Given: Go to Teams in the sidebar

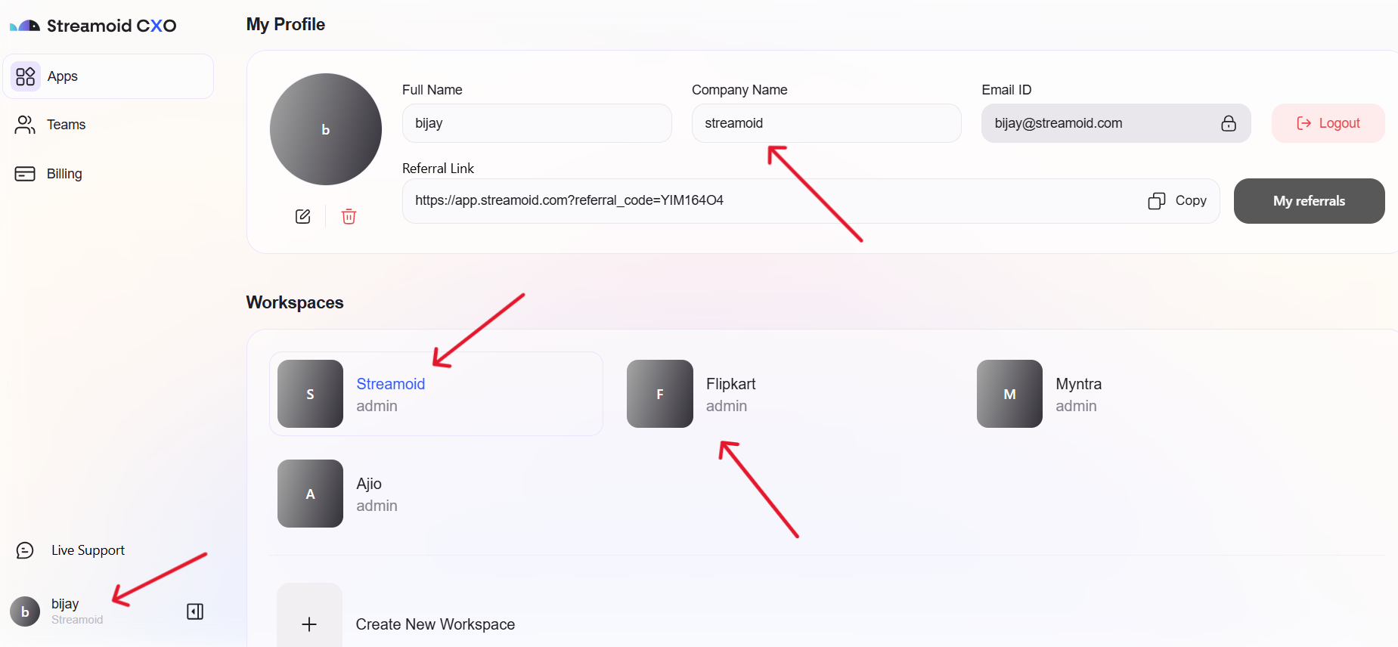Looking at the screenshot, I should coord(66,125).
